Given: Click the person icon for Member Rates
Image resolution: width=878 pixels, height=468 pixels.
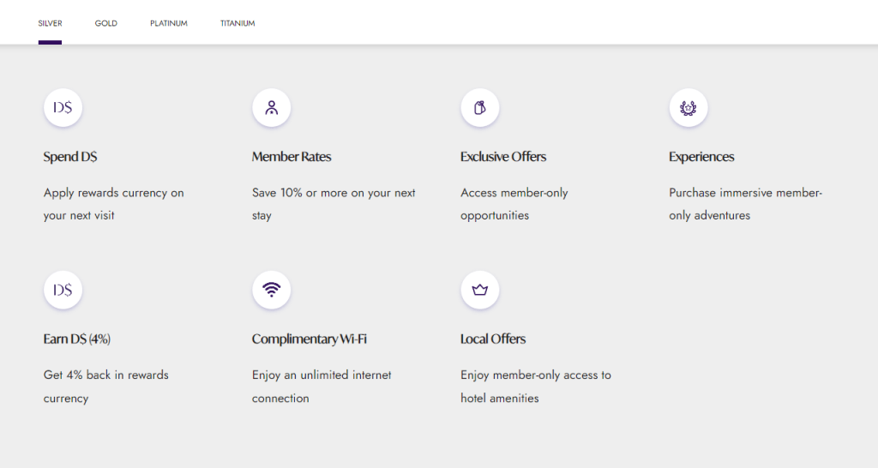Looking at the screenshot, I should coord(271,108).
